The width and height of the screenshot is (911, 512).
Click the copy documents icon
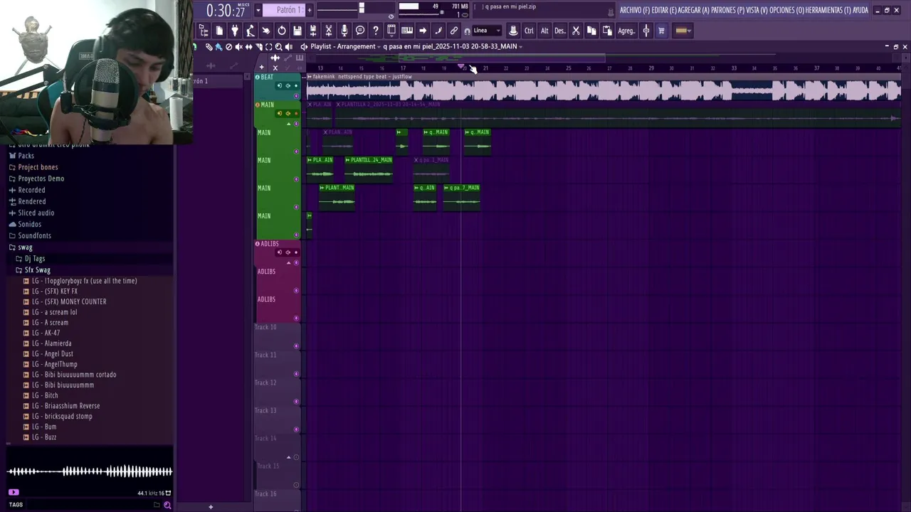(591, 31)
